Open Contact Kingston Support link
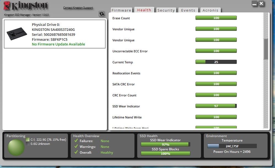 (x=78, y=7)
